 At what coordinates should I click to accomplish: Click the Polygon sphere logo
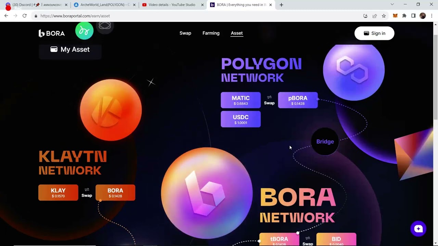coord(354,72)
